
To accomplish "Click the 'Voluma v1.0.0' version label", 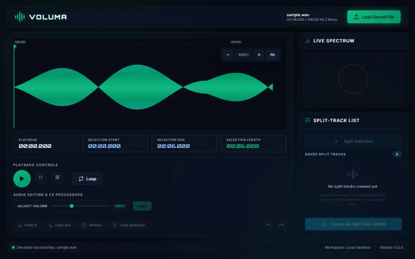I will (391, 247).
